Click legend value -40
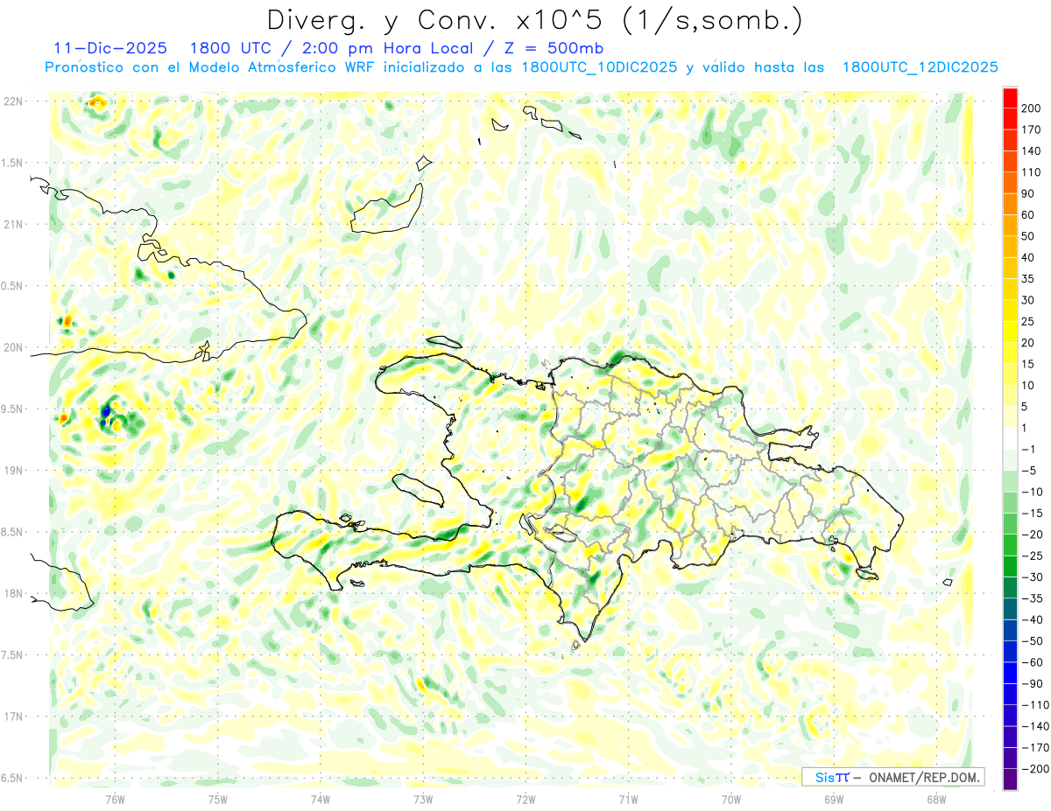This screenshot has width=1051, height=811. [x=1033, y=620]
